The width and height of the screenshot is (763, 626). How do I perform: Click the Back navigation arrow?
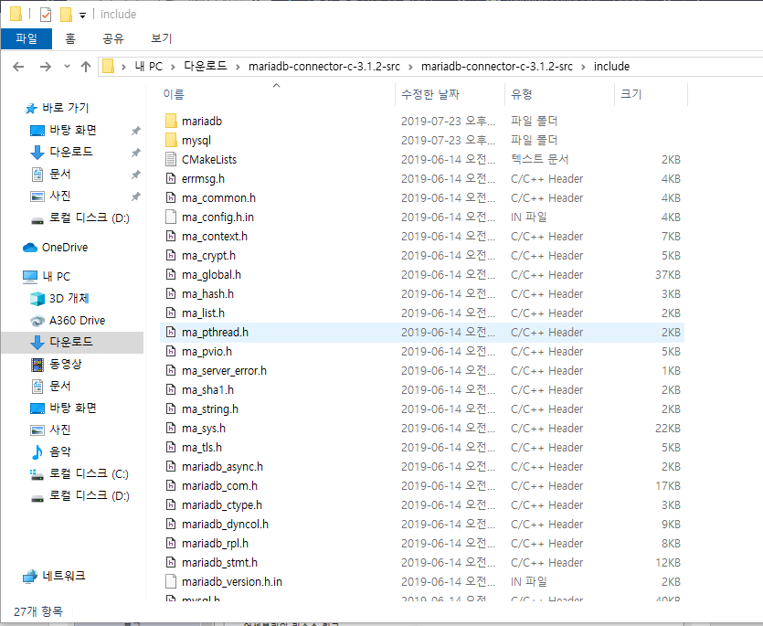click(18, 67)
